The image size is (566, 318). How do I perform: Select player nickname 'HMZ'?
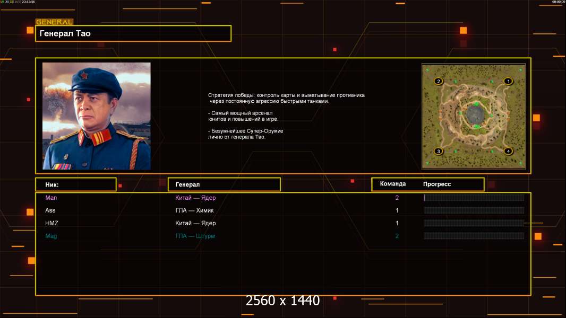tap(52, 223)
